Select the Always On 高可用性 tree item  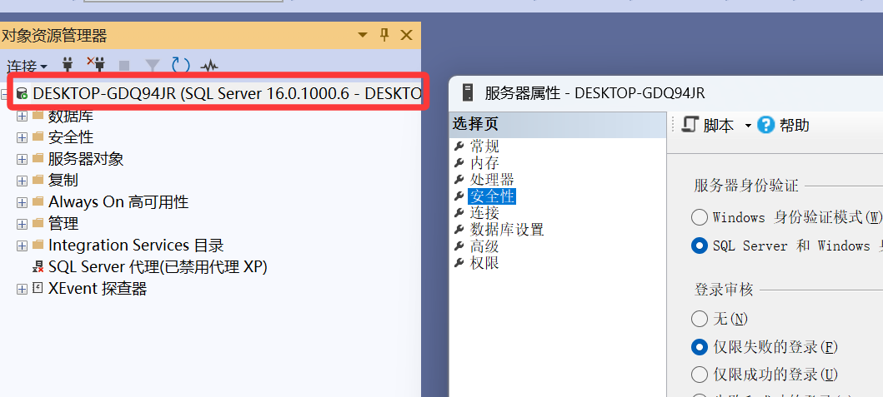[x=118, y=202]
